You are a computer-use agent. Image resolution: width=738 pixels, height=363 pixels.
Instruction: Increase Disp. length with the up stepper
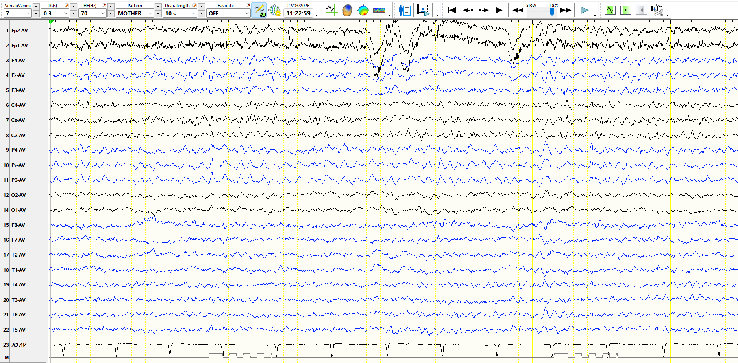(201, 6)
